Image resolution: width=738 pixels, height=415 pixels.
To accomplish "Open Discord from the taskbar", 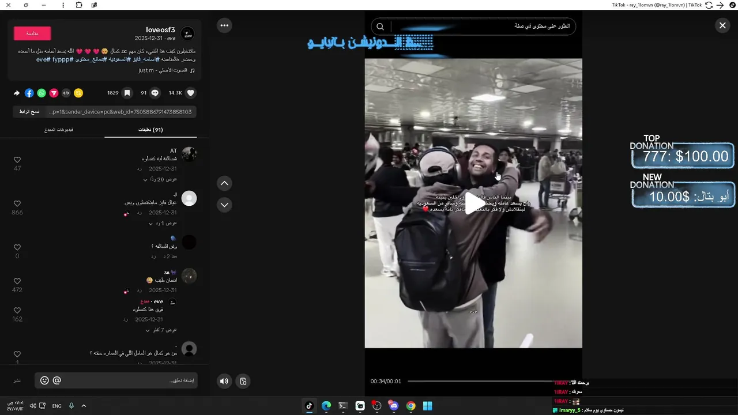I will tap(394, 406).
